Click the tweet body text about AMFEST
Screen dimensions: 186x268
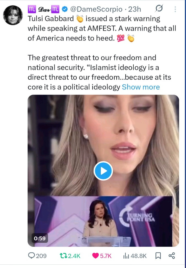(x=102, y=29)
